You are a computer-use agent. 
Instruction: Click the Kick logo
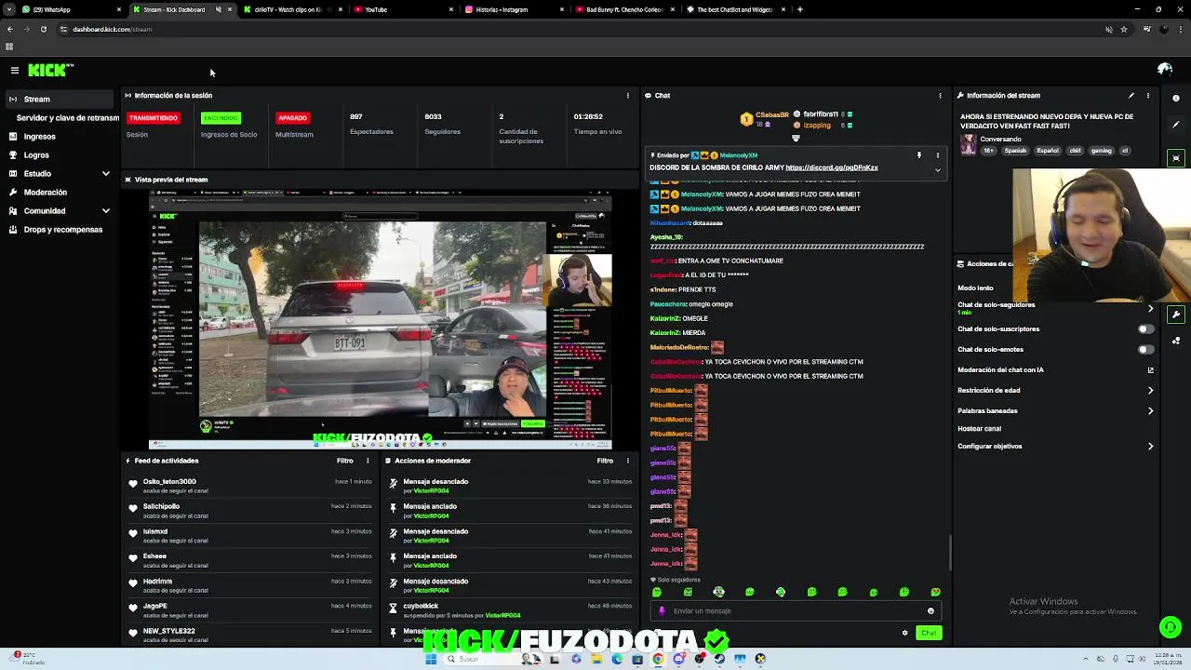50,70
